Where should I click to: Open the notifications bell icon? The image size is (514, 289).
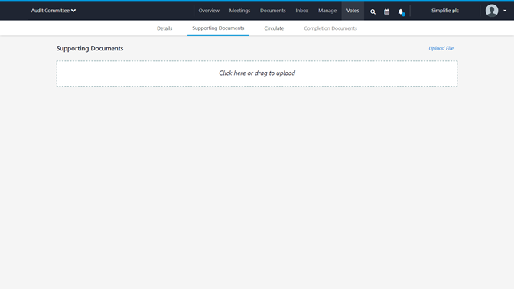tap(401, 11)
